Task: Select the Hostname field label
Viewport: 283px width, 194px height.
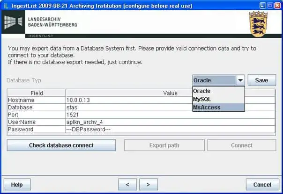Action: point(37,100)
